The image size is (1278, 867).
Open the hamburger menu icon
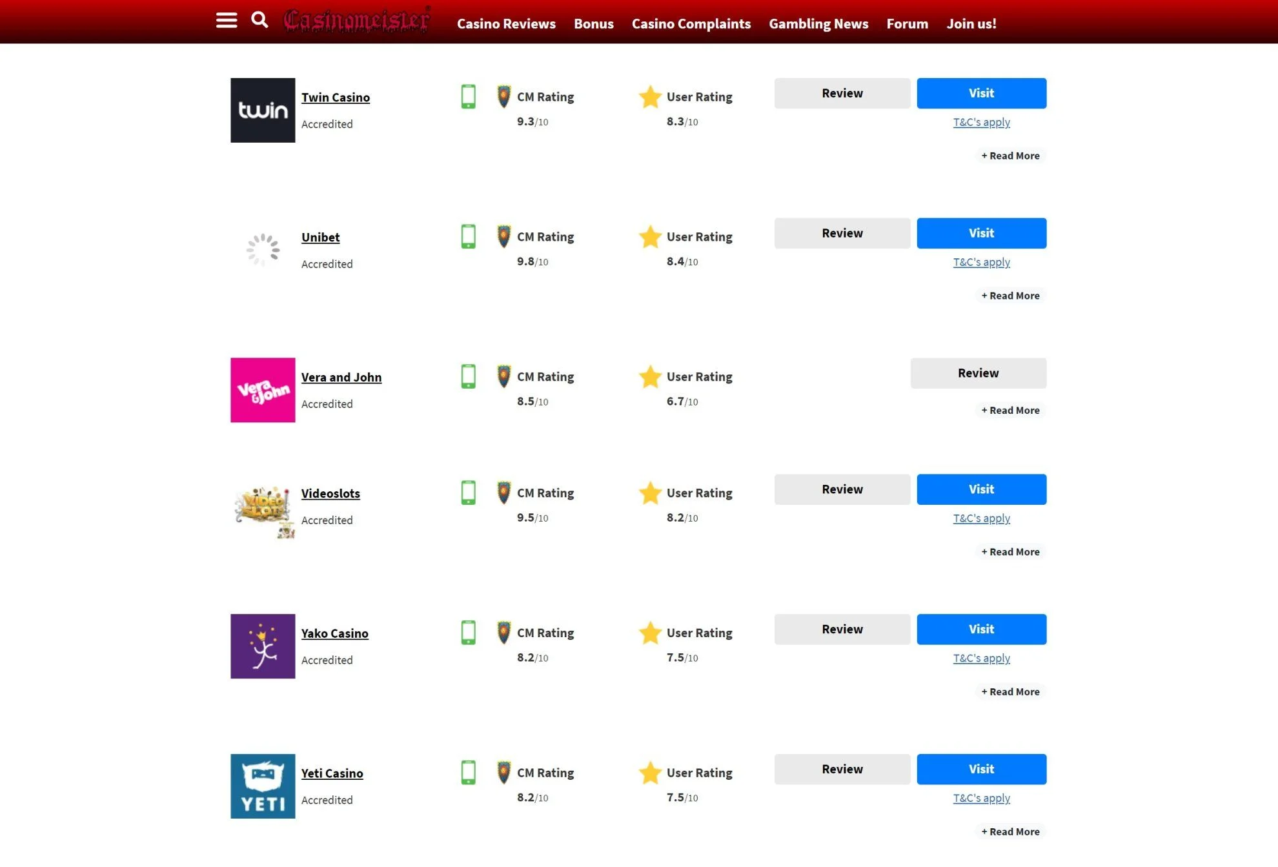pyautogui.click(x=227, y=21)
